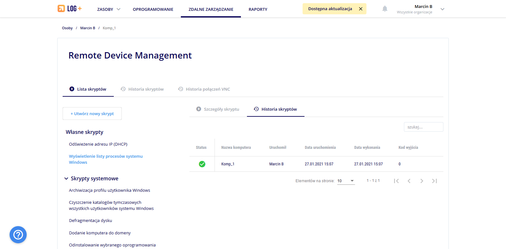Dismiss the Dostępna aktualizacja banner
This screenshot has width=506, height=249.
[360, 9]
